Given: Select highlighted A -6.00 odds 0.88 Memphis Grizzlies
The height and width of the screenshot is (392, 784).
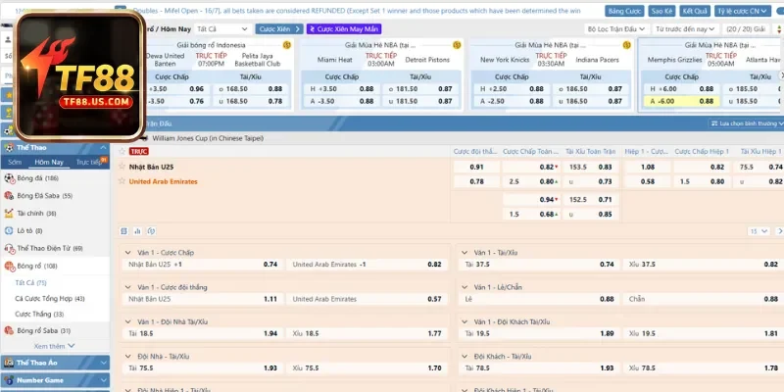Looking at the screenshot, I should (x=681, y=101).
